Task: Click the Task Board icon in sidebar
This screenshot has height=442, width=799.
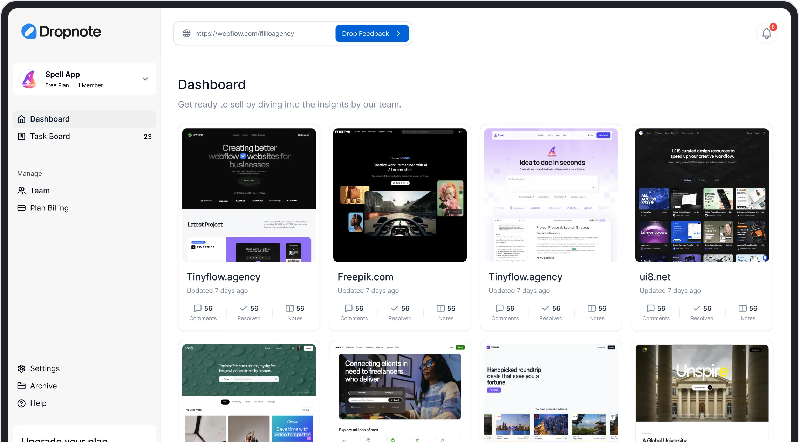Action: click(x=21, y=136)
